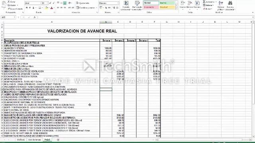Click the red font color button
Image resolution: width=255 pixels, height=143 pixels.
[51, 8]
